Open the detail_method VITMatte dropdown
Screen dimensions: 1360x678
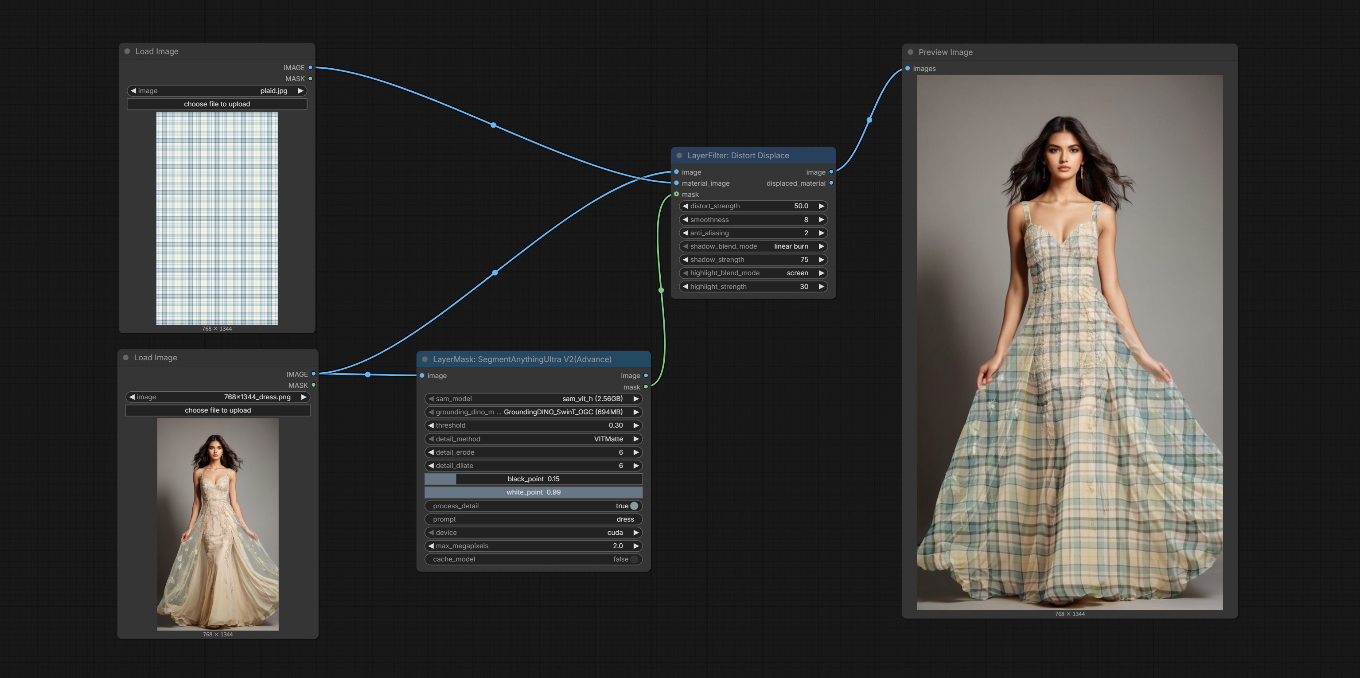tap(533, 439)
